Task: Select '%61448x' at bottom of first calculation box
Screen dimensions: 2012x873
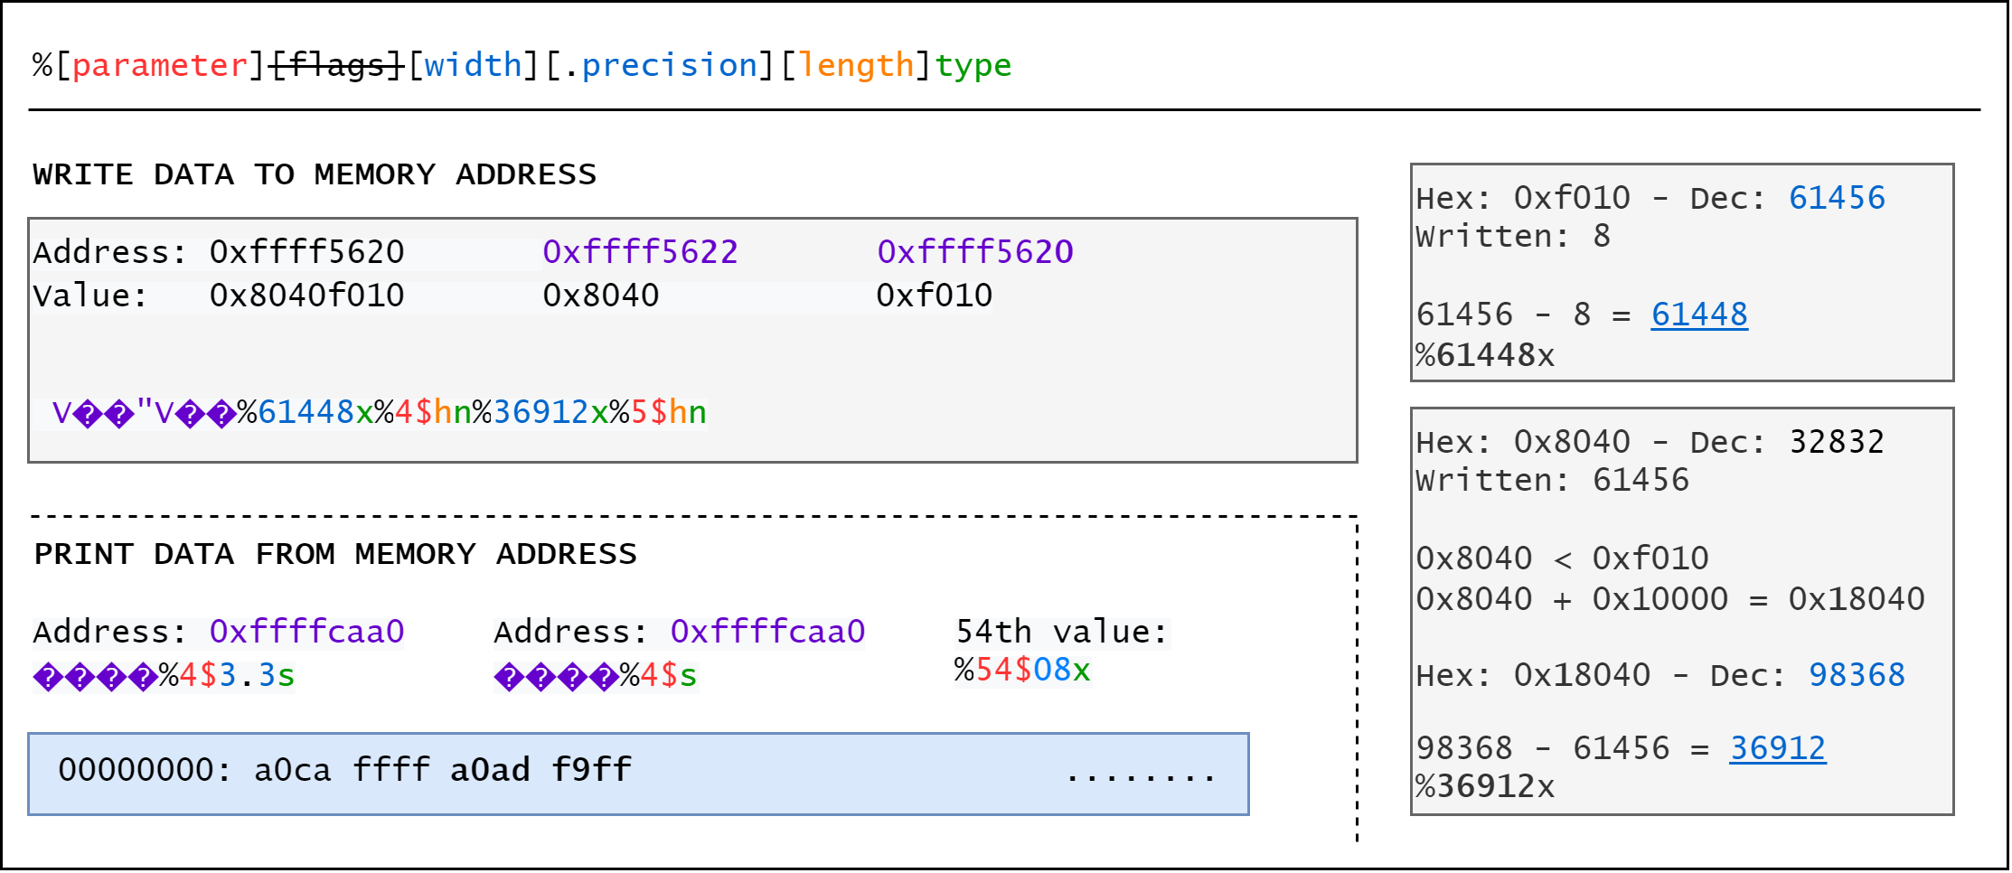Action: point(1485,355)
